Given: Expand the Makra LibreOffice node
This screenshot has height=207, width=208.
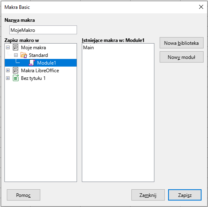Looking at the screenshot, I should click(8, 71).
